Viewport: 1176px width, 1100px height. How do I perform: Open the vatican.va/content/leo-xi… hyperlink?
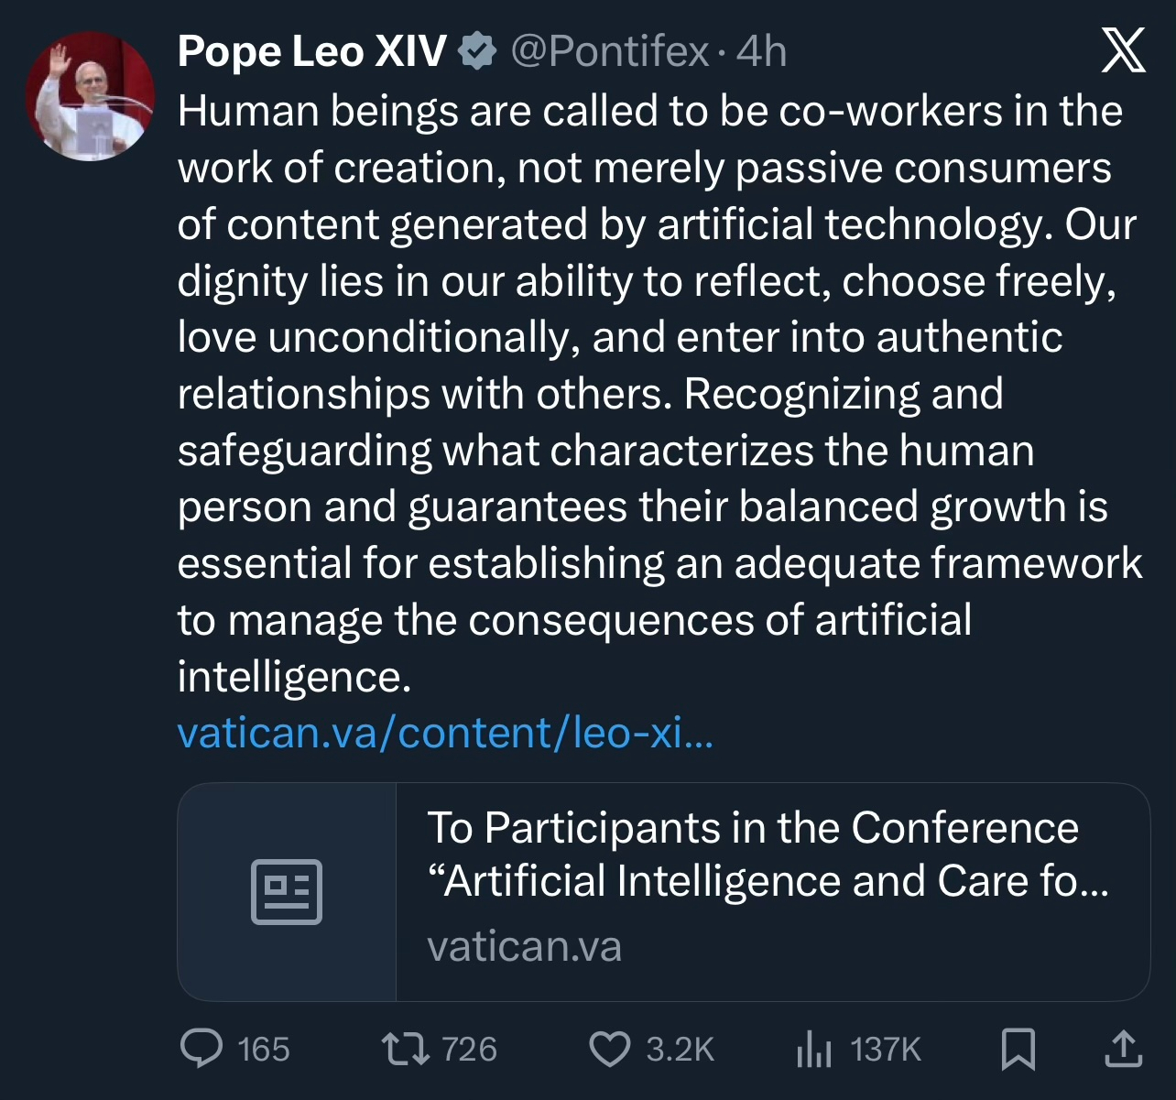pyautogui.click(x=445, y=733)
